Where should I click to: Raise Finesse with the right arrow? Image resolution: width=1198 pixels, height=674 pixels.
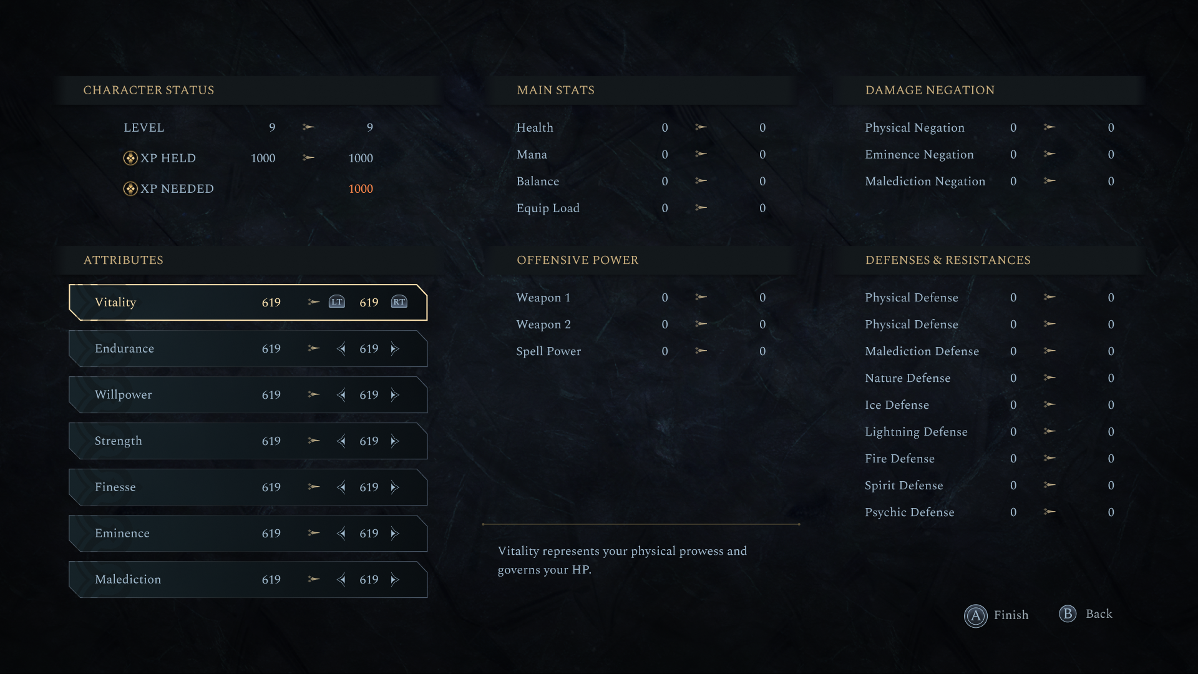(394, 487)
